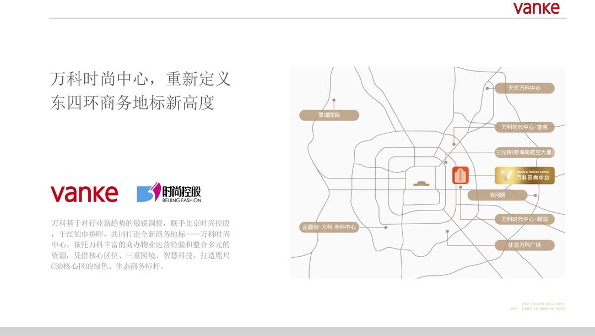
Task: Select the 三元桥(原海南航空大厦) label
Action: (x=524, y=153)
